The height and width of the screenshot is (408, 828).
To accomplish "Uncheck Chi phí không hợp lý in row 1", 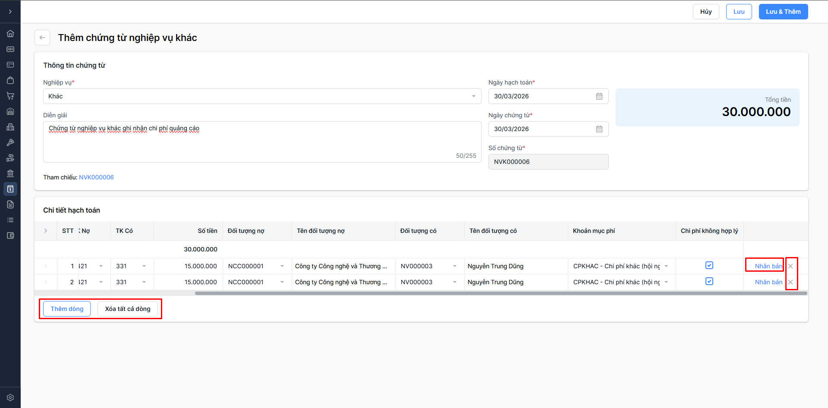I will click(709, 266).
